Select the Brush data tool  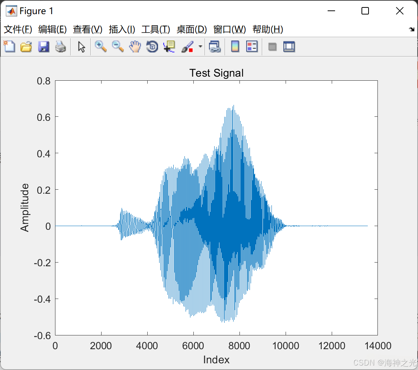[187, 46]
